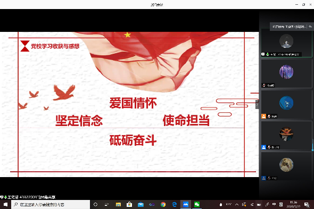
Task: Open Tencent Meeting from the taskbar
Action: point(186,204)
